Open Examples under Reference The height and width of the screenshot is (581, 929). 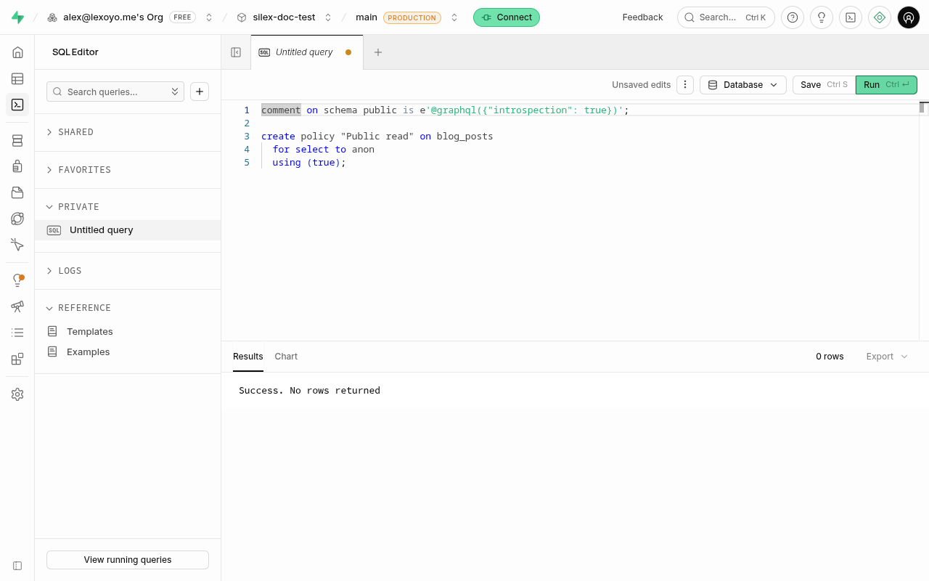(x=128, y=352)
